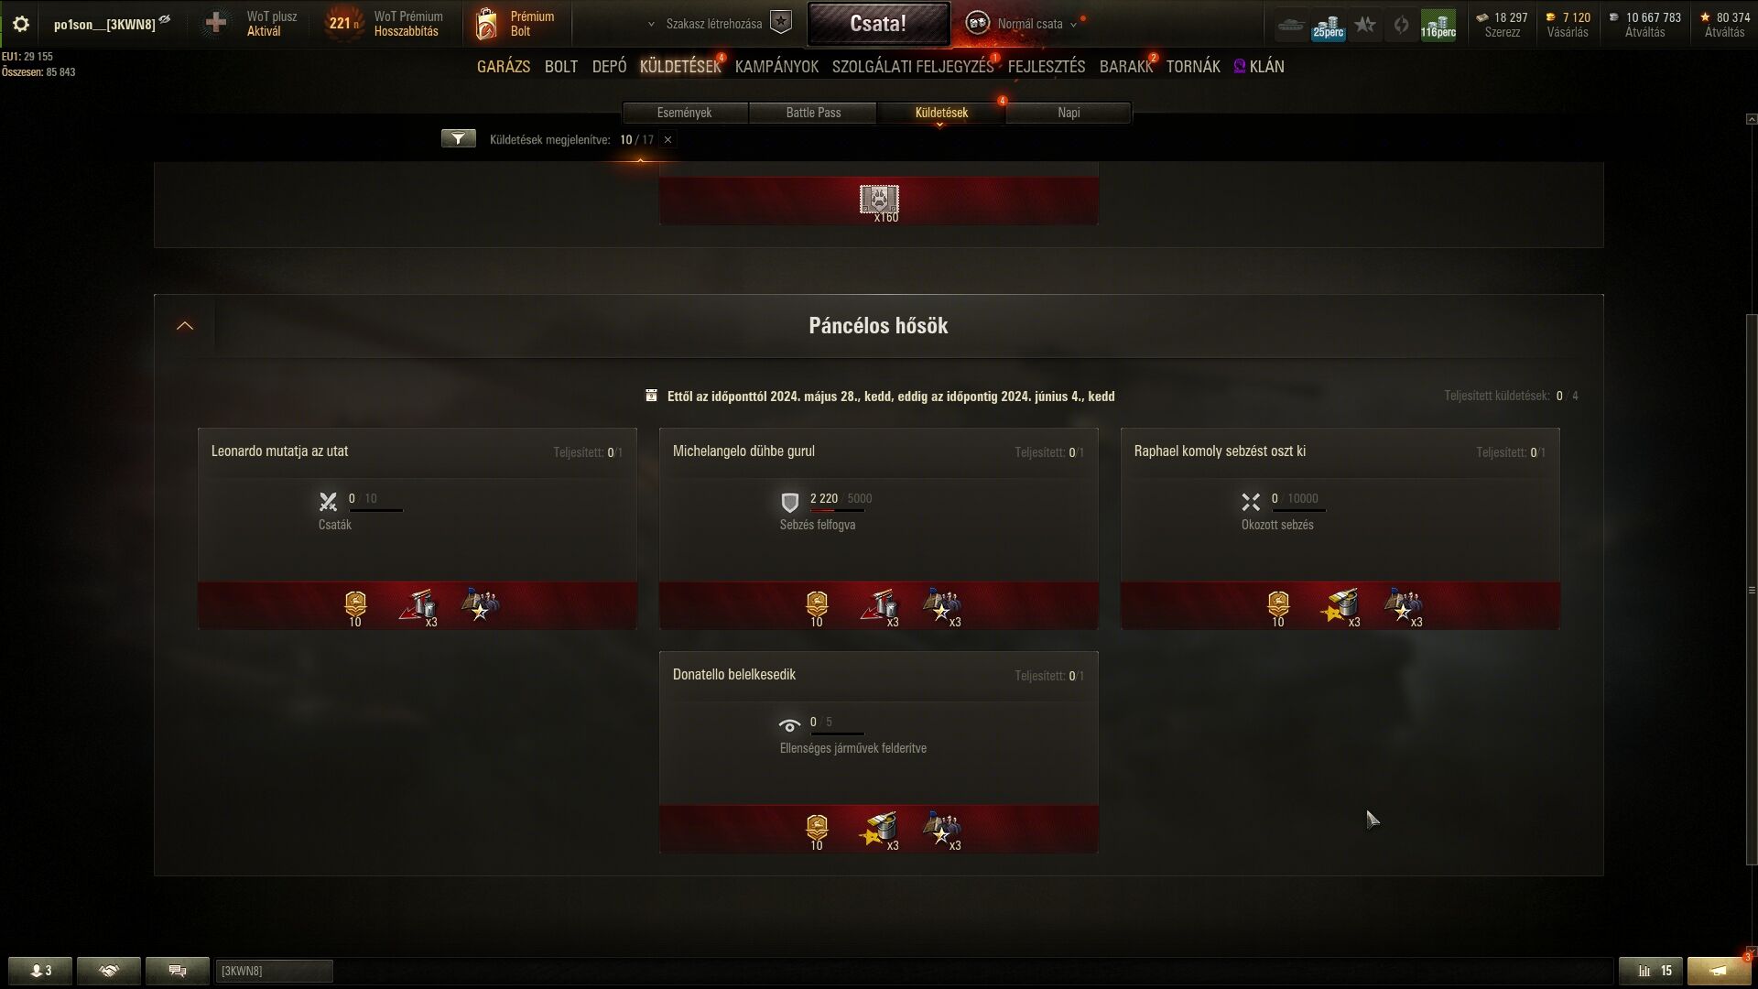
Task: Go to the KAMPÁNYOK menu
Action: pos(776,67)
